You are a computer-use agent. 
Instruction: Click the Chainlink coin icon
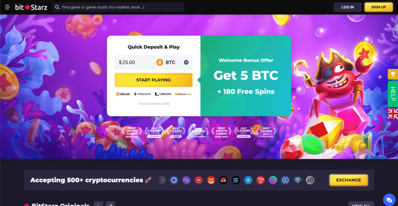pos(174,180)
